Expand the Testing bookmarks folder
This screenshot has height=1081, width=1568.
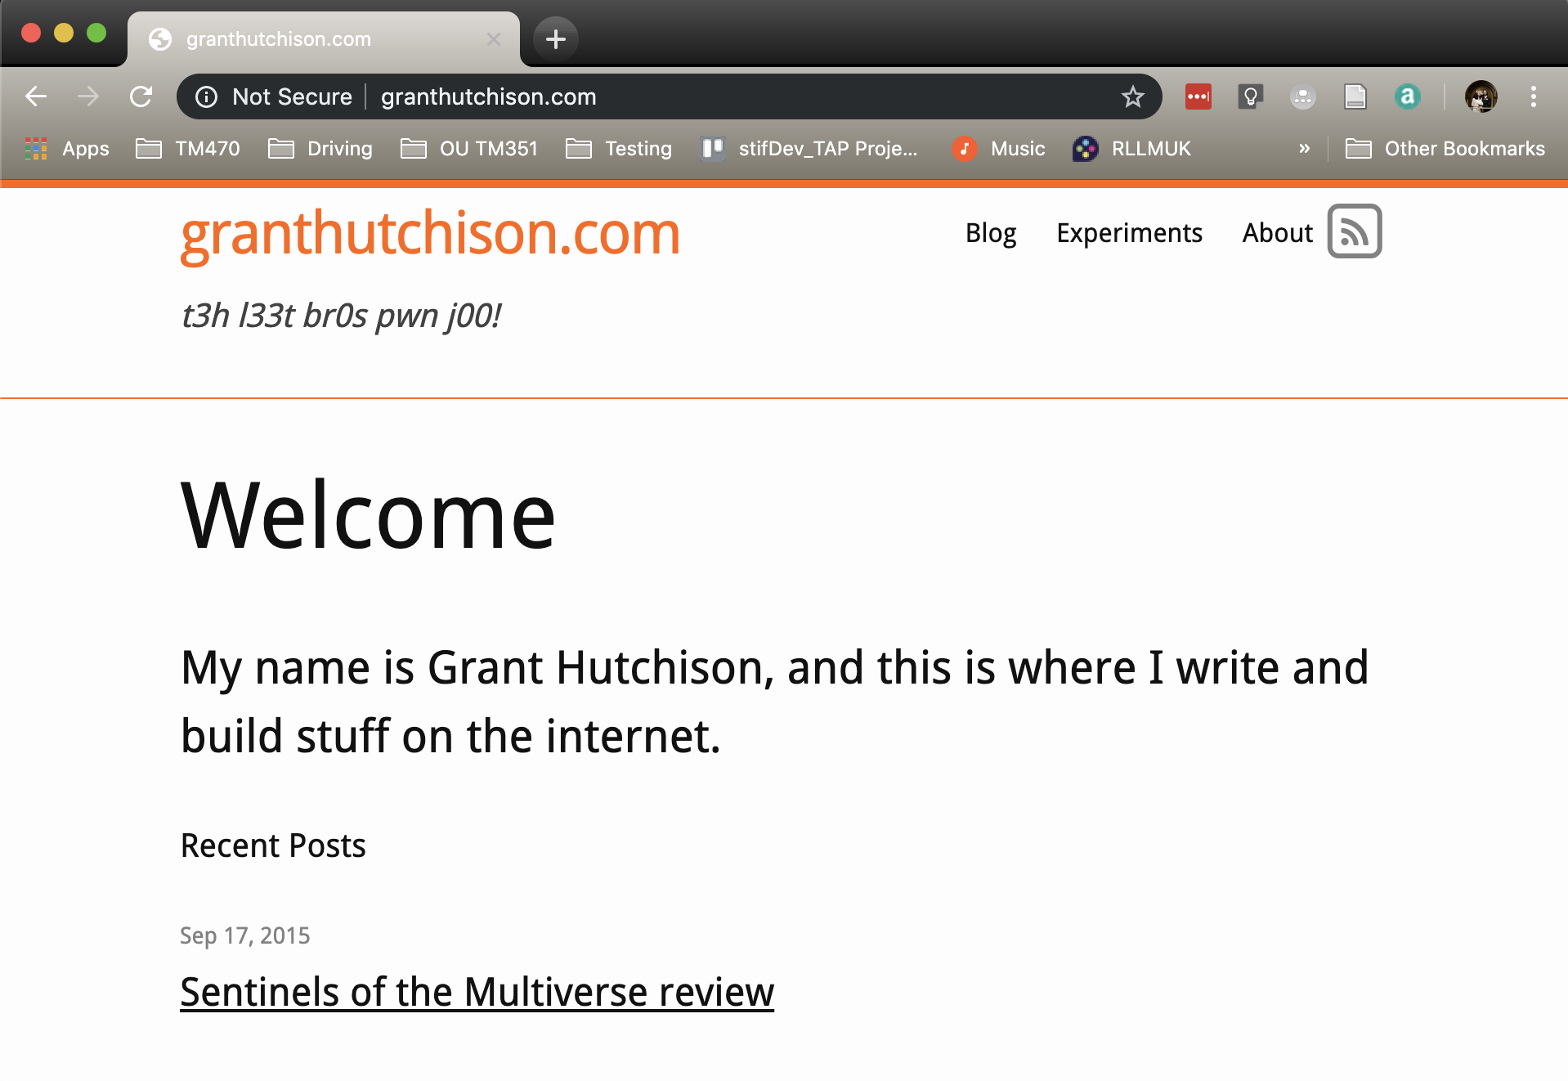[x=619, y=149]
